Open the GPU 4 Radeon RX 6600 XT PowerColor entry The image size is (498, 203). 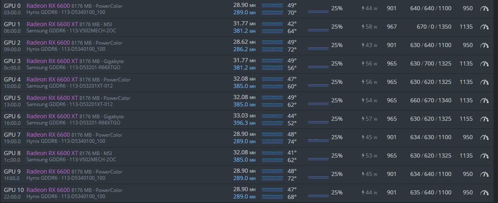(x=78, y=79)
